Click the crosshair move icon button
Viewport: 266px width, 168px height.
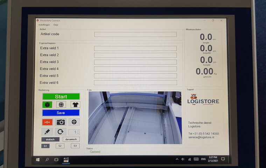click(x=74, y=122)
